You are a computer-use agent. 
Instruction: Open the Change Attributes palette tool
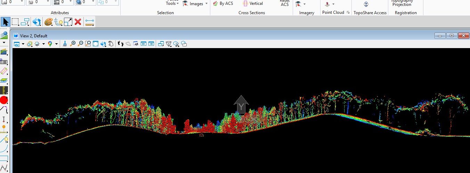click(48, 22)
